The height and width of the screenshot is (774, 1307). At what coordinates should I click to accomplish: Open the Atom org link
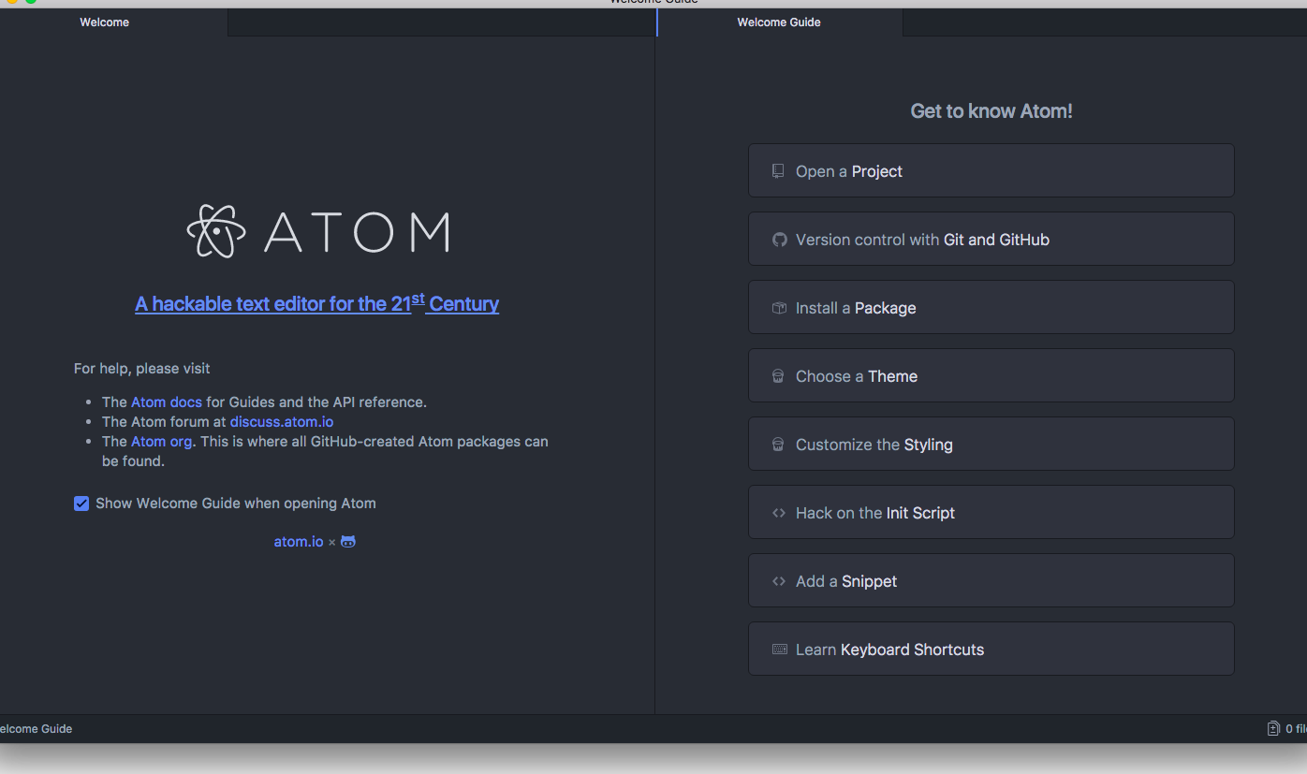tap(161, 442)
